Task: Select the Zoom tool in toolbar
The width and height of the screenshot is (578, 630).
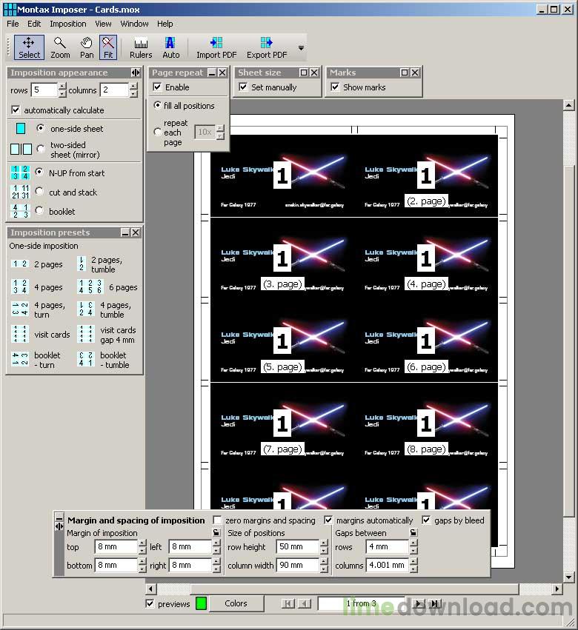Action: [60, 47]
